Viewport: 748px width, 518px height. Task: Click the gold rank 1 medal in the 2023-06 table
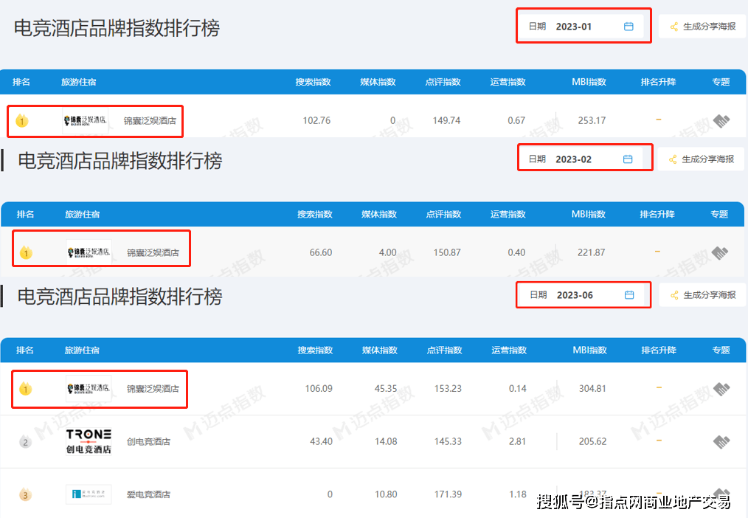(26, 389)
